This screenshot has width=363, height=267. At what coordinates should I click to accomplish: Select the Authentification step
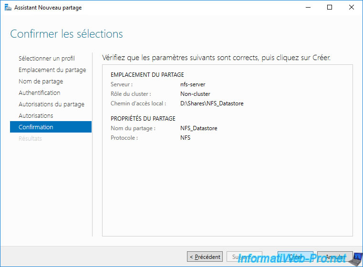pyautogui.click(x=39, y=93)
